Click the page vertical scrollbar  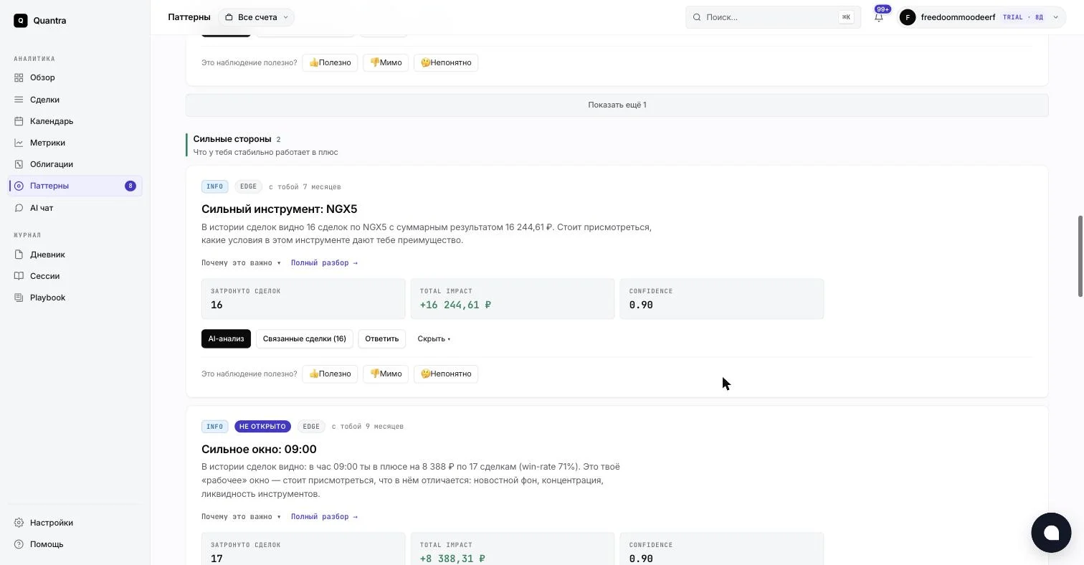[1080, 256]
